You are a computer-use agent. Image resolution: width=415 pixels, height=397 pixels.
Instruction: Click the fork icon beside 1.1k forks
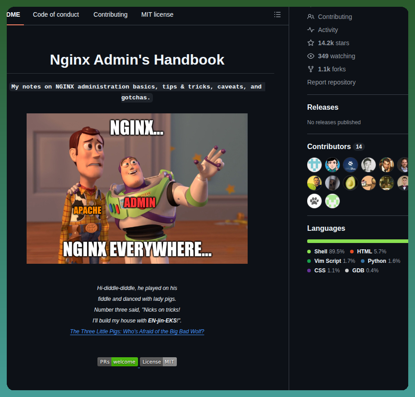tap(311, 69)
